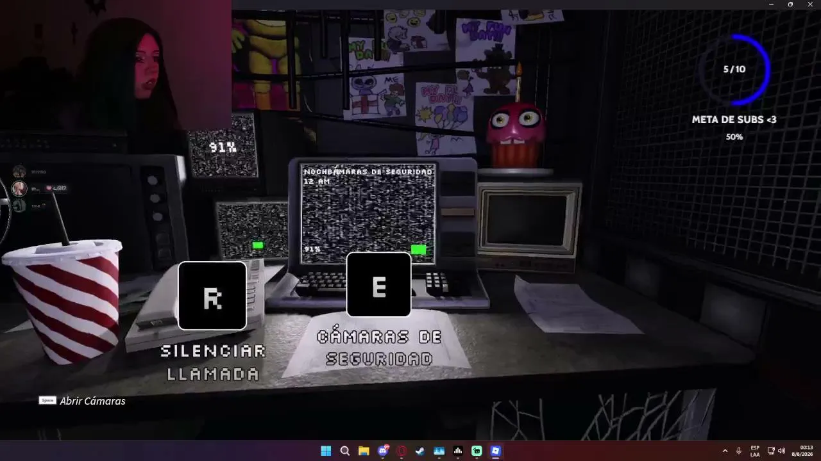Open Windows taskbar search
The image size is (821, 461).
(345, 451)
